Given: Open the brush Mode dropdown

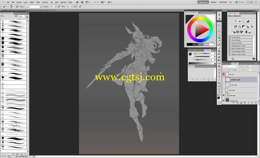Looking at the screenshot, I should [33, 7].
